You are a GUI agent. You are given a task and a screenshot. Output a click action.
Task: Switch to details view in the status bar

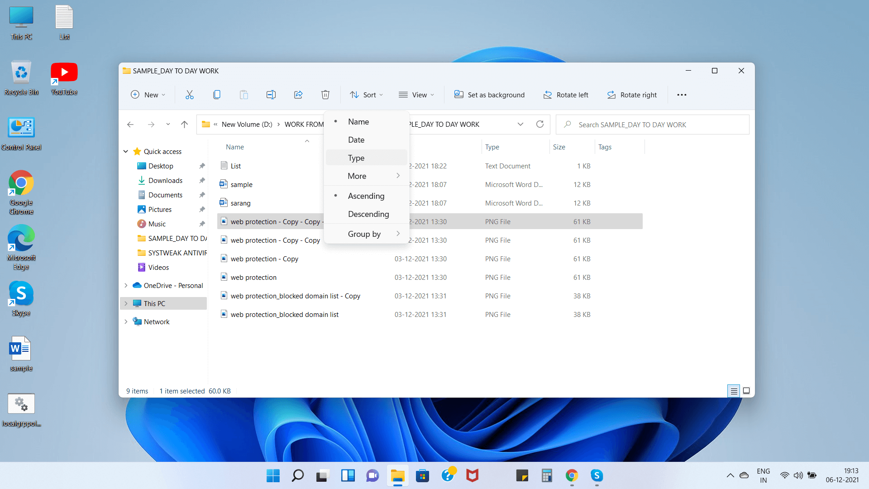733,391
